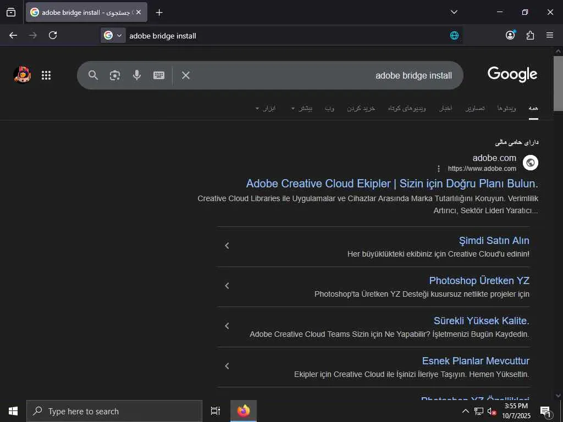Open Google account profile avatar
This screenshot has height=422, width=563.
(22, 75)
